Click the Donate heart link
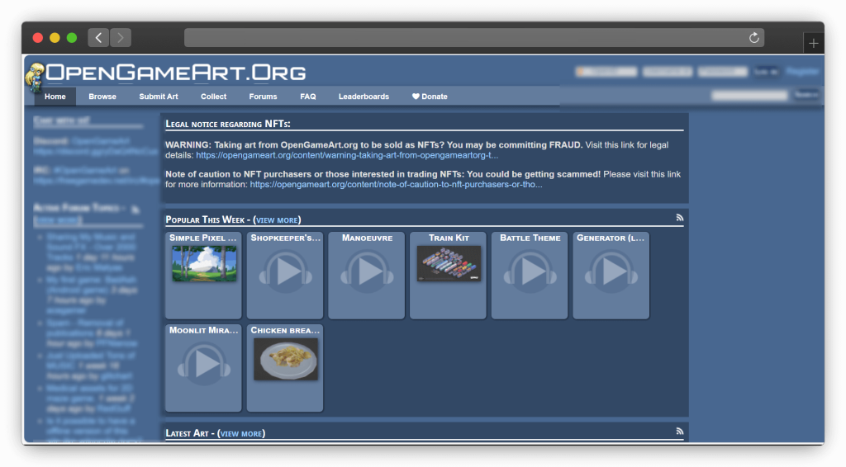Image resolution: width=846 pixels, height=467 pixels. [430, 97]
